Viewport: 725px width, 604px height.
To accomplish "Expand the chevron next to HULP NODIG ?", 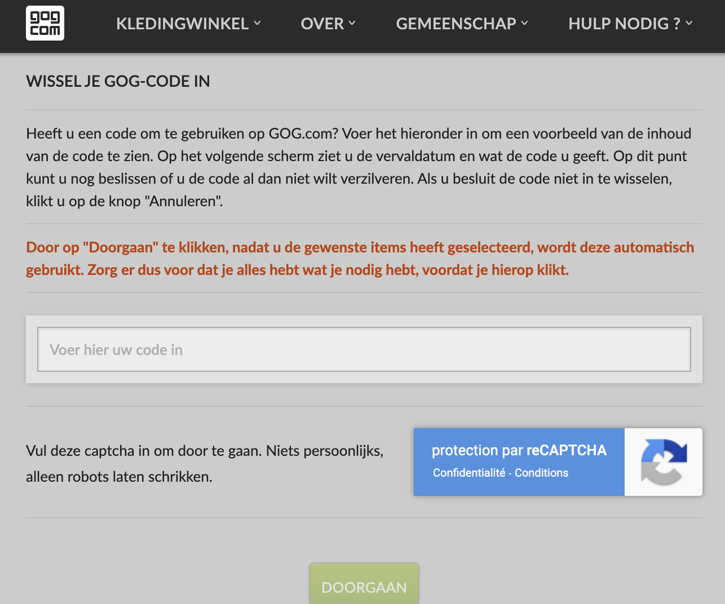I will tap(689, 23).
